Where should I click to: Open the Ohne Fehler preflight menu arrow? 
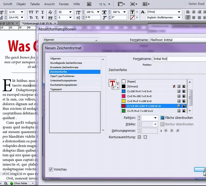[33, 183]
